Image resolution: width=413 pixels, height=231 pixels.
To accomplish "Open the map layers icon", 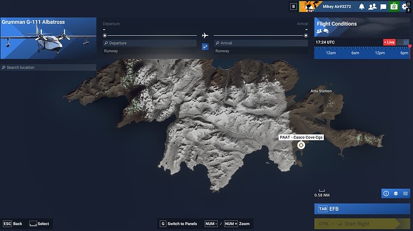I will pyautogui.click(x=396, y=194).
